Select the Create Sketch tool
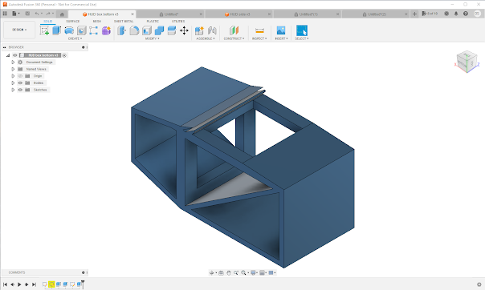The width and height of the screenshot is (485, 290). coord(44,30)
